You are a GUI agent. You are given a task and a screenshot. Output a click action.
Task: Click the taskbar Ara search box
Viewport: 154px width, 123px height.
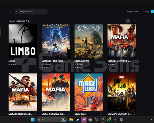[x=52, y=120]
